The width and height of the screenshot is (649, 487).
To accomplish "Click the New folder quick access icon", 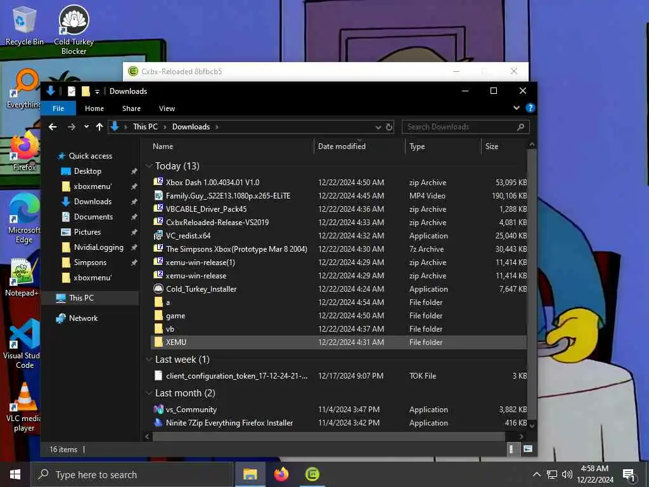I will tap(86, 91).
